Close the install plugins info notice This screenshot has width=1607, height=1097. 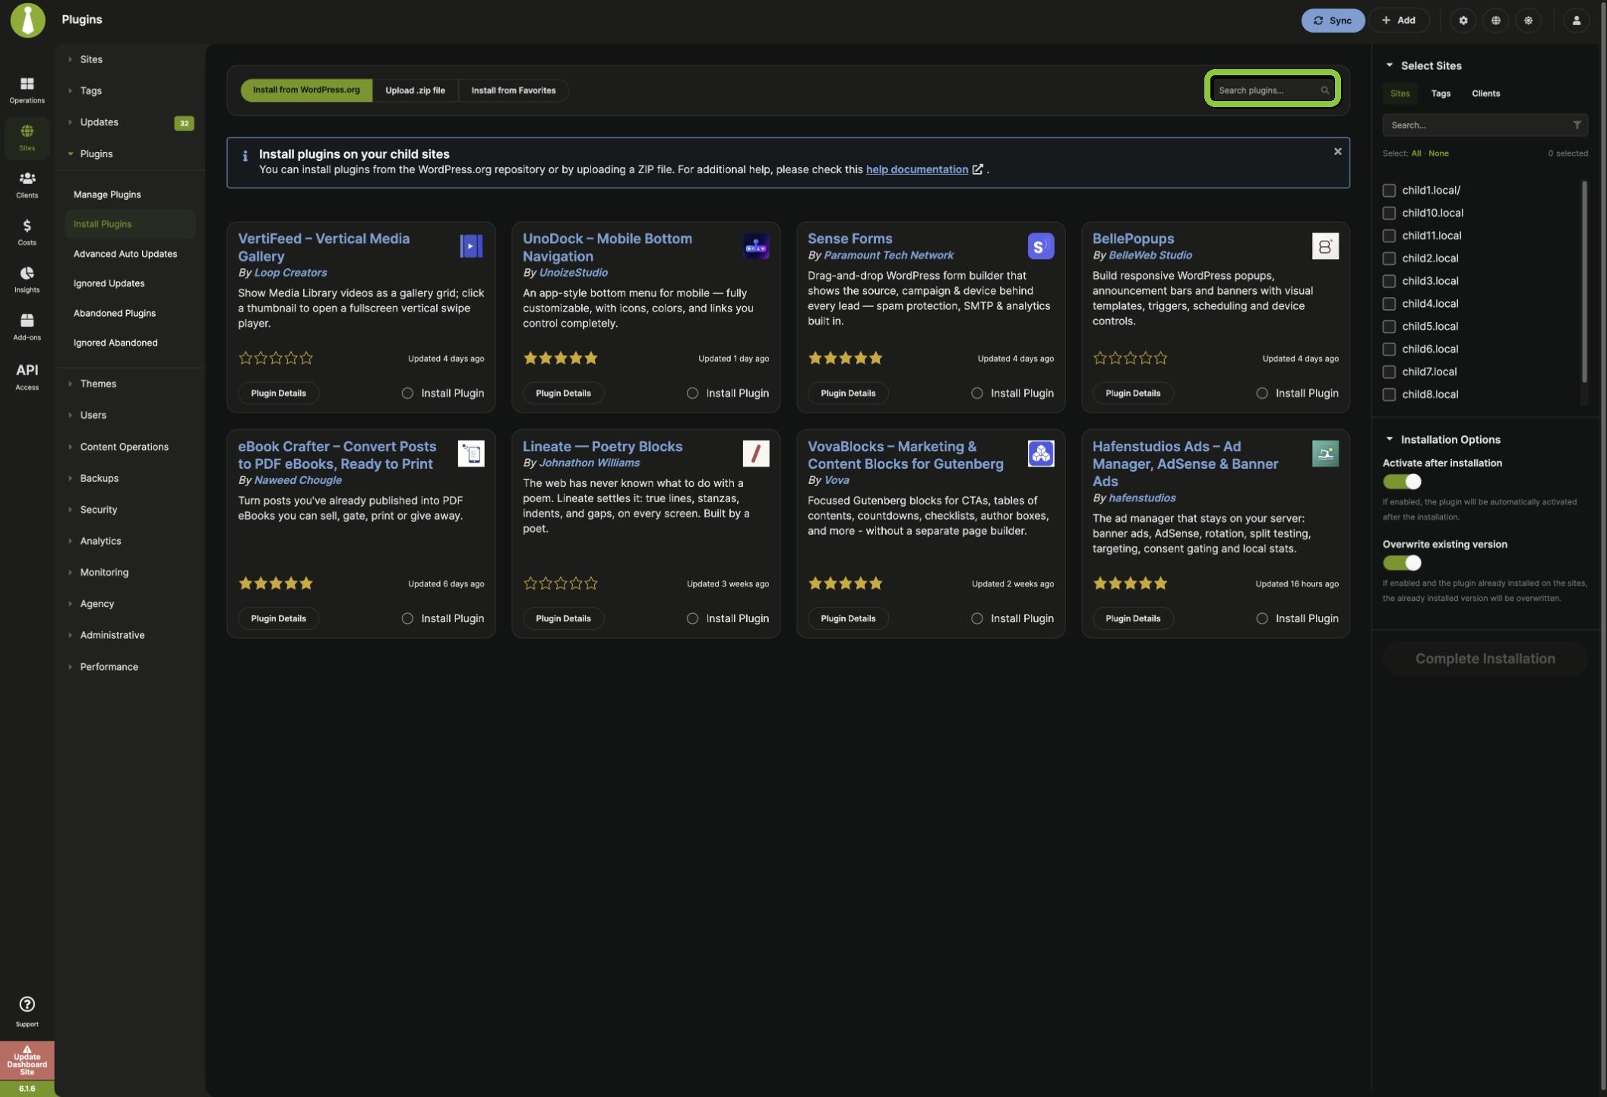(1337, 152)
